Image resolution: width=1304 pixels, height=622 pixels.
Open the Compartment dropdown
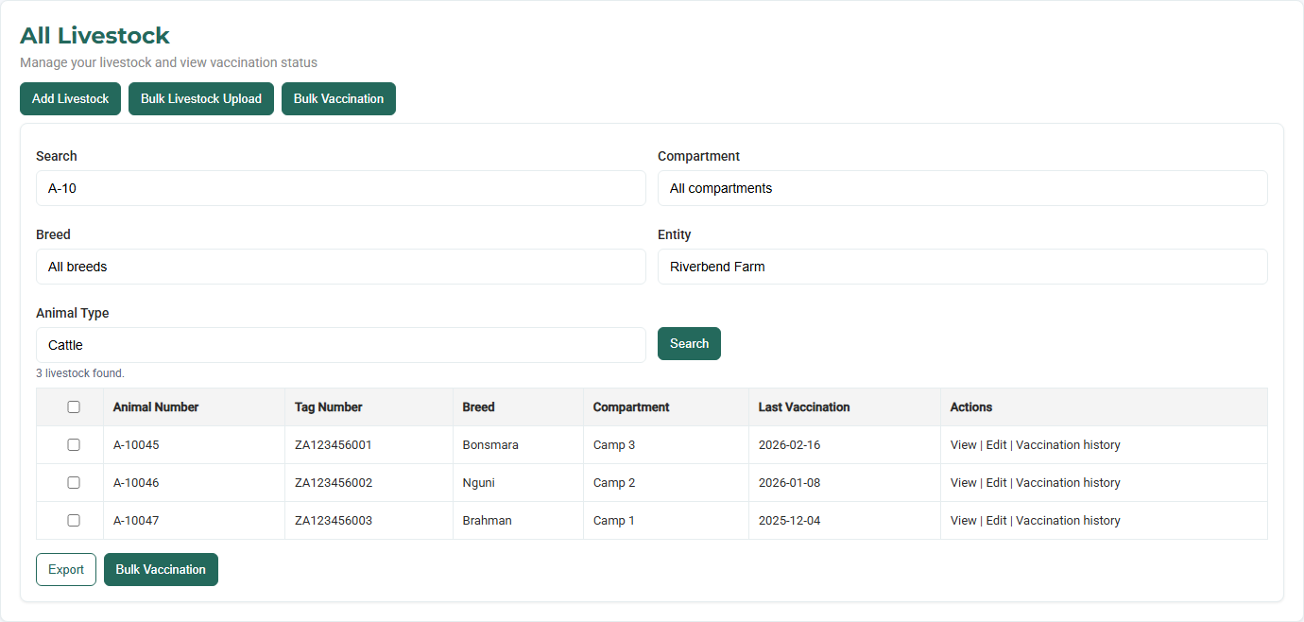pyautogui.click(x=962, y=188)
